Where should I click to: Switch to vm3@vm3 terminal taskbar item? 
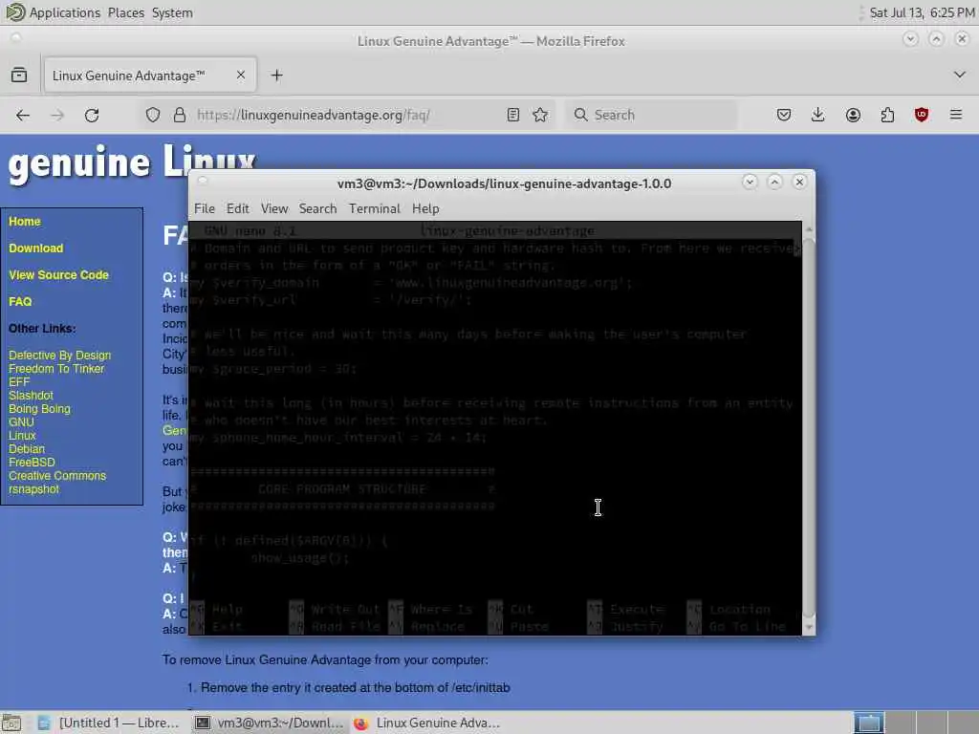(x=269, y=723)
